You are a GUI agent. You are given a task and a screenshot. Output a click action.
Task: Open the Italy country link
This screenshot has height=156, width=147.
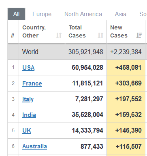pyautogui.click(x=28, y=99)
